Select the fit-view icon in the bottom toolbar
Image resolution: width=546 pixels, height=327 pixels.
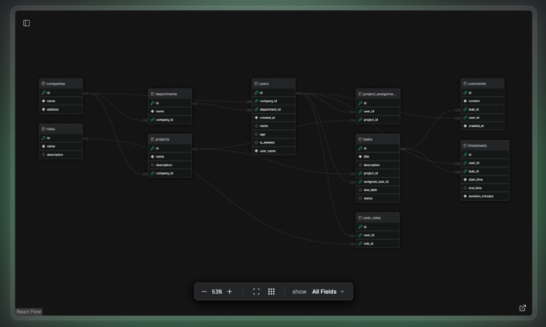tap(256, 292)
